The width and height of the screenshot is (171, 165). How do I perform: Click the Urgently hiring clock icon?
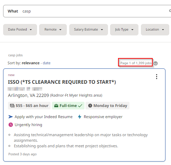click(x=11, y=125)
